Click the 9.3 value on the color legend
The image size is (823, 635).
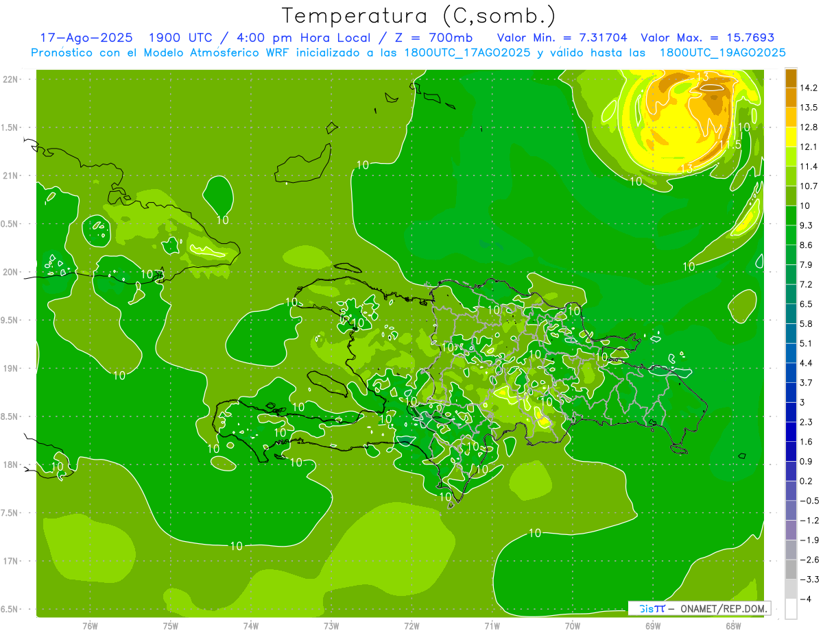807,225
